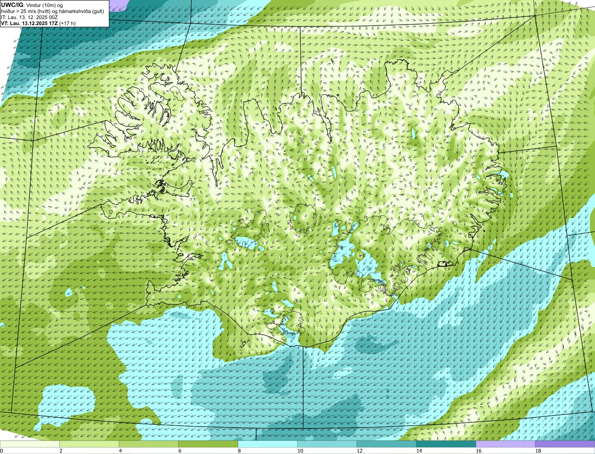Click the dark teal 14–16 m/s legend swatch
Screen dimensions: 595x454
pos(446,444)
